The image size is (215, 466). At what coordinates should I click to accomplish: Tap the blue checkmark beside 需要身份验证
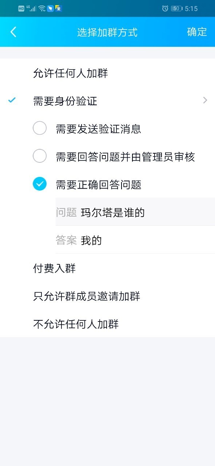[12, 100]
